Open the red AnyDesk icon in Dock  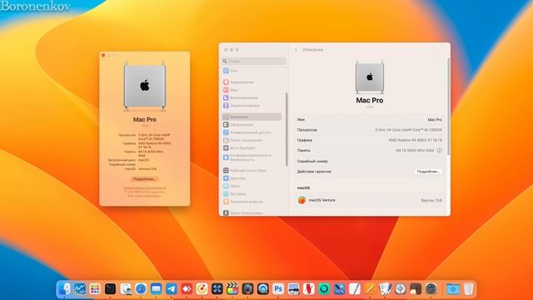coord(187,289)
